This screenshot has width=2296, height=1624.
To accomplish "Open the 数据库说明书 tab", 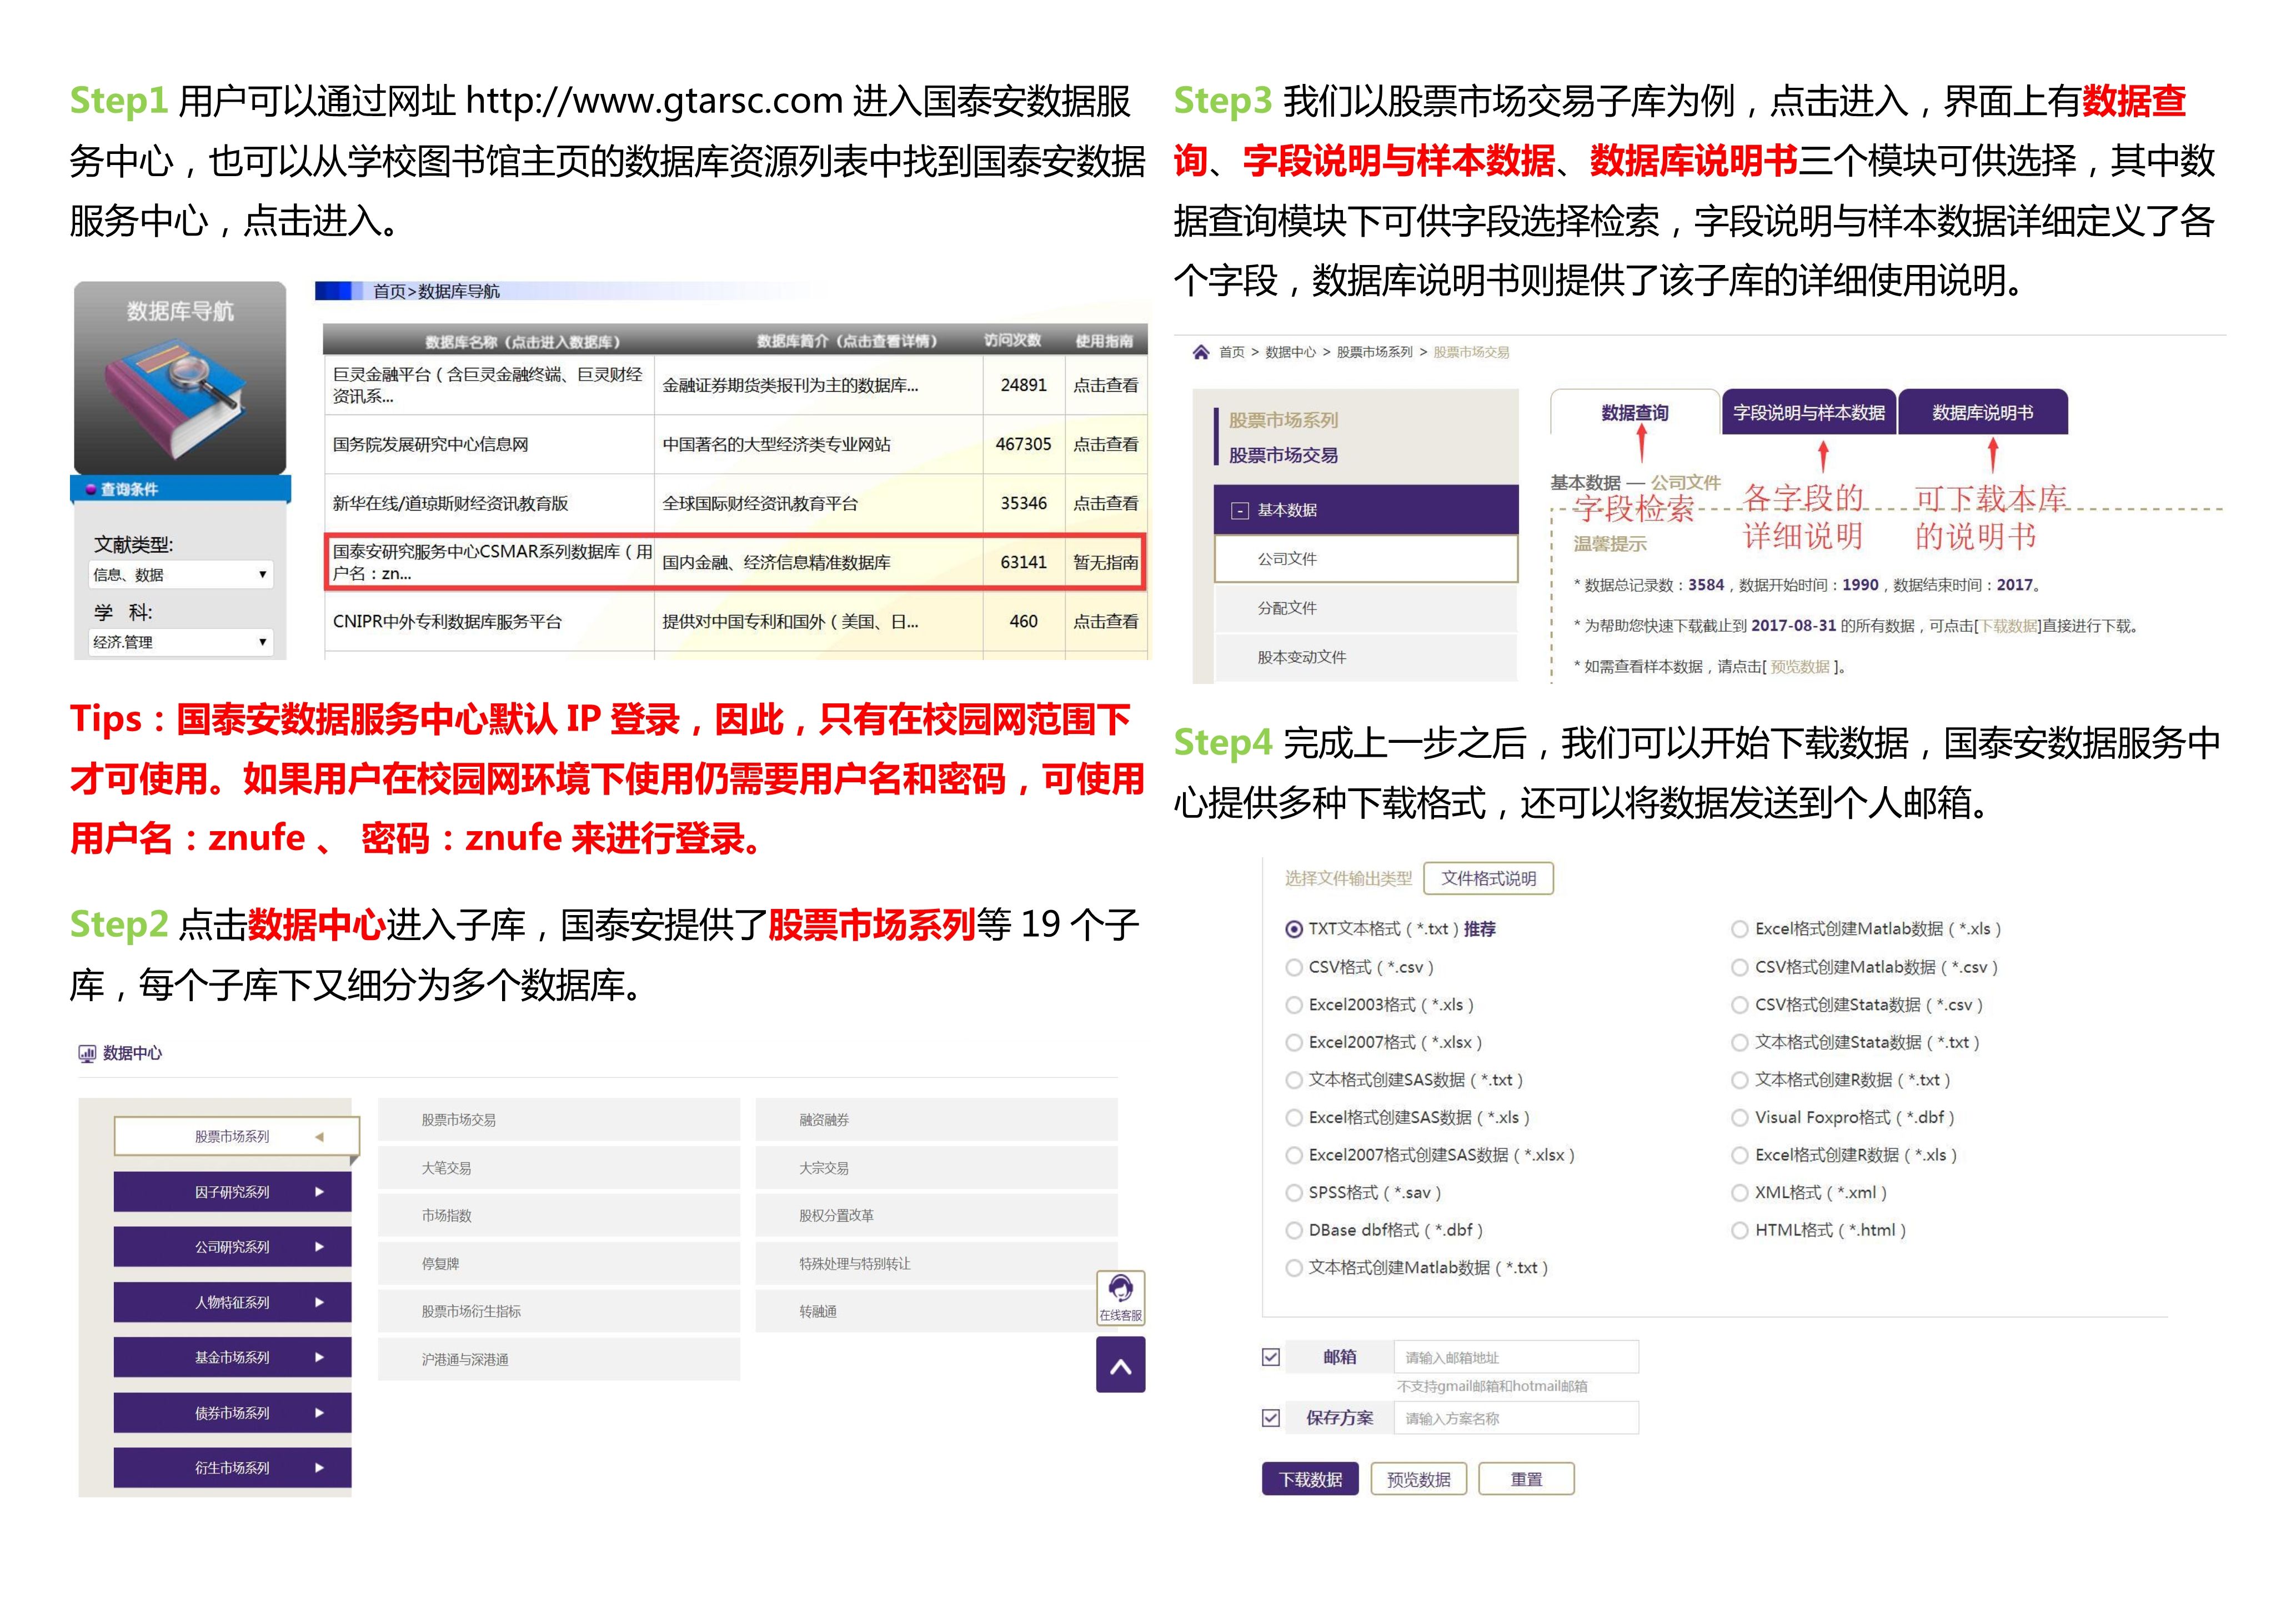I will (x=1982, y=412).
